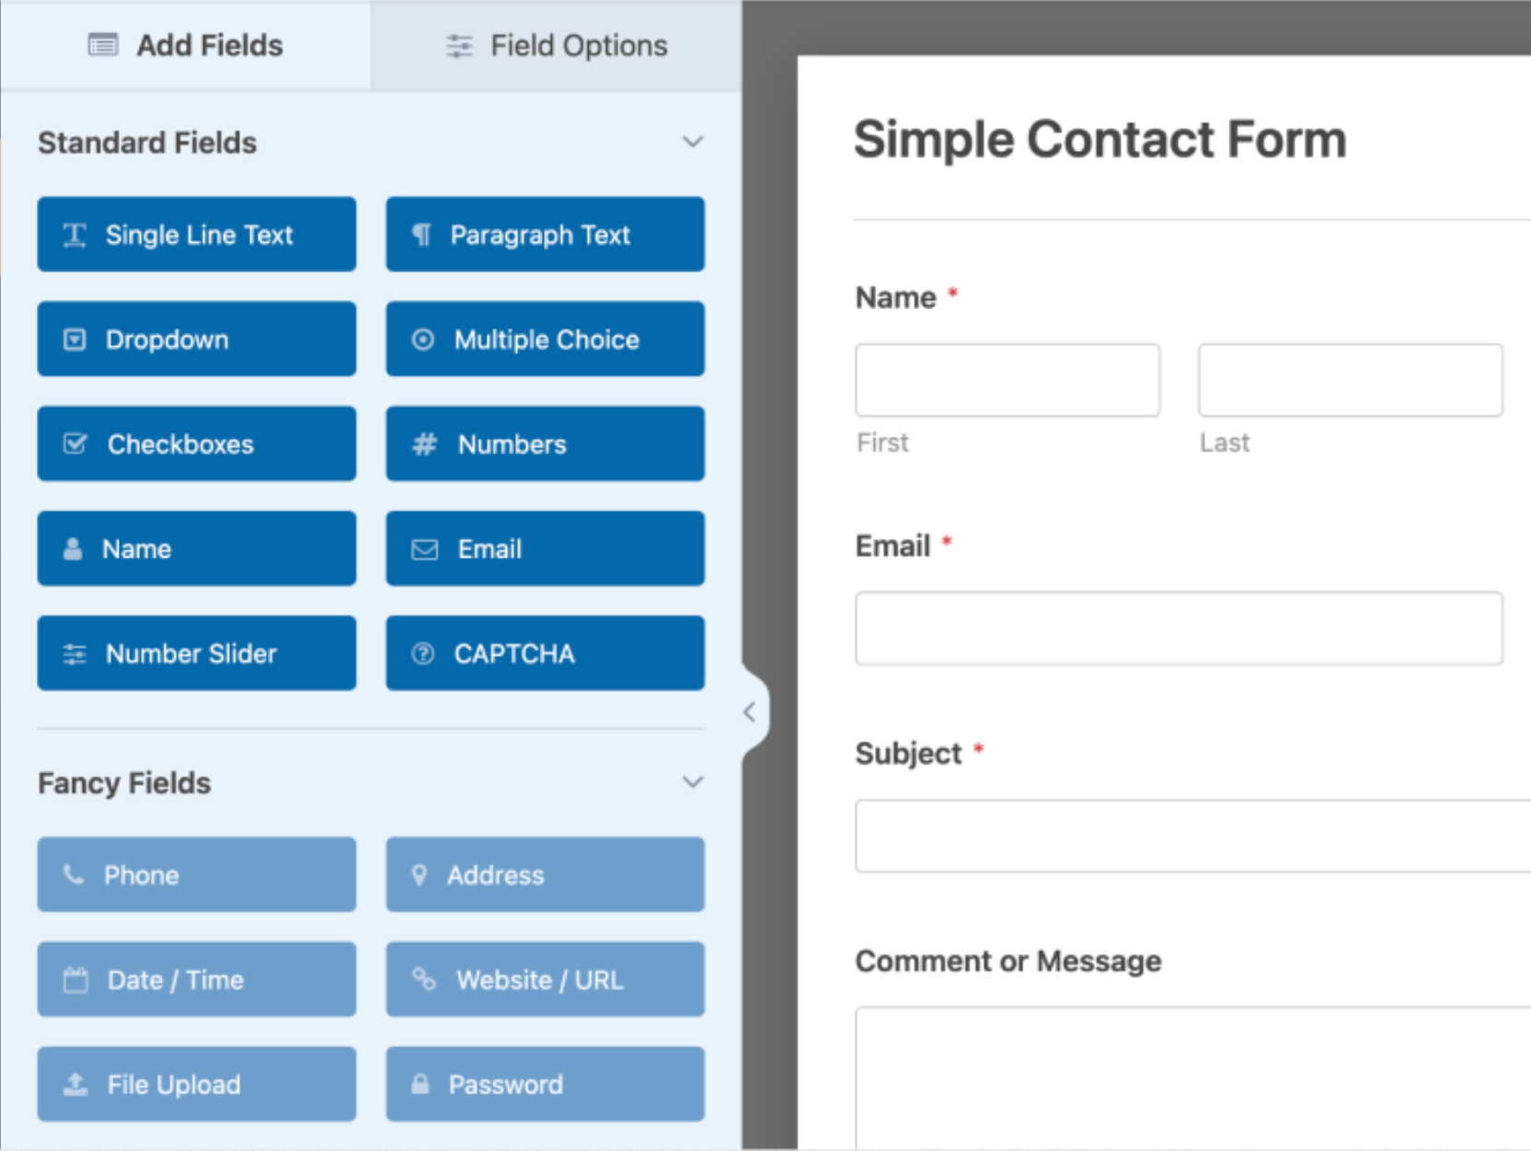Click the Paragraph Text pilcrow icon
1531x1151 pixels.
point(421,236)
